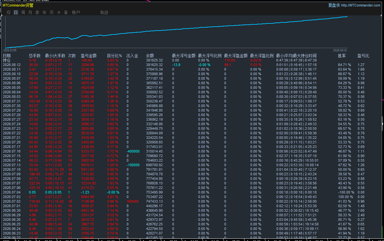Click the 盈亏比 column header
The height and width of the screenshot is (241, 384).
(363, 56)
